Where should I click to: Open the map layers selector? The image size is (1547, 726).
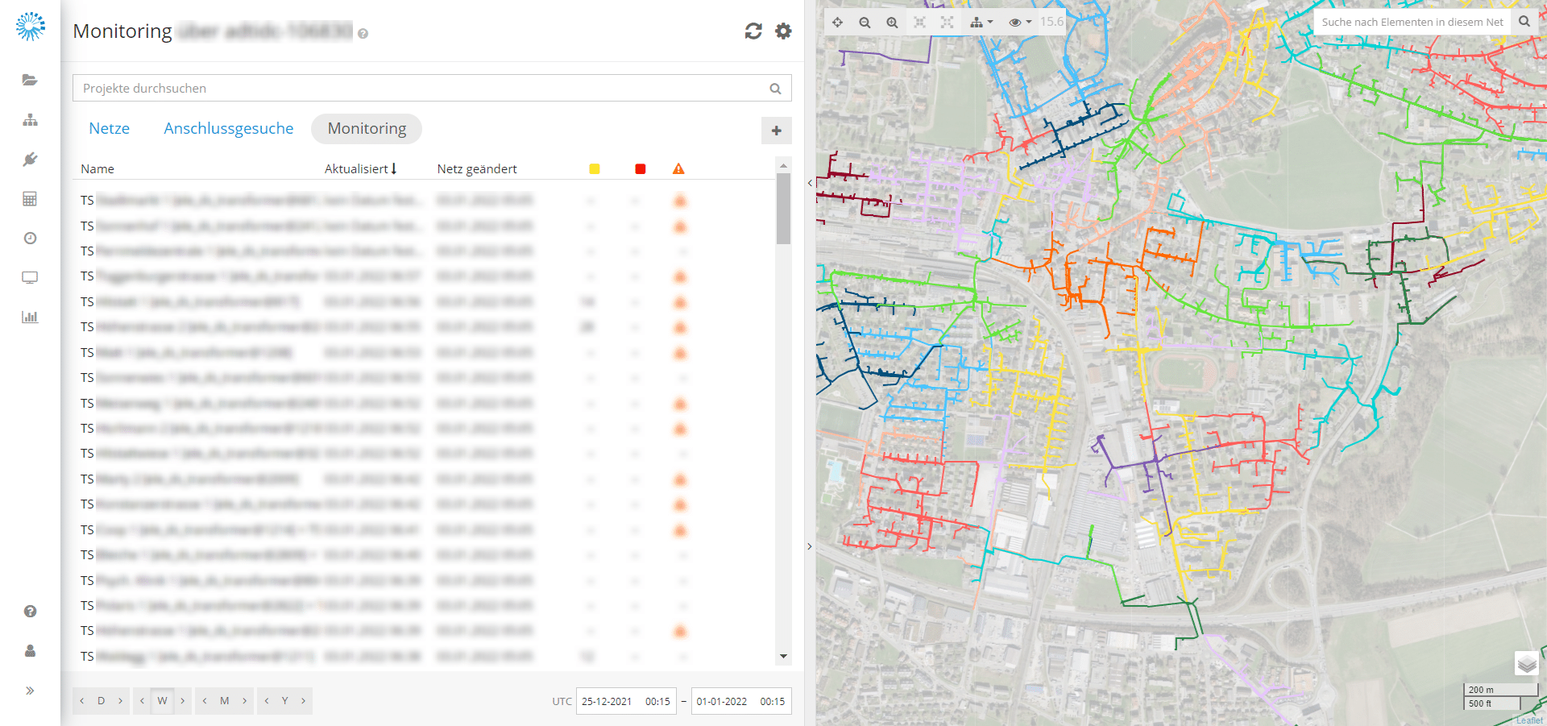click(x=1526, y=663)
